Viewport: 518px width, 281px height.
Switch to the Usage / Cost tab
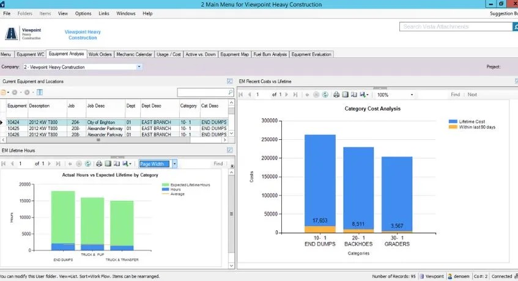168,54
